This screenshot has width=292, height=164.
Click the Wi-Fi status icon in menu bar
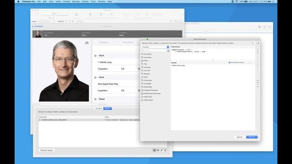pyautogui.click(x=236, y=1)
